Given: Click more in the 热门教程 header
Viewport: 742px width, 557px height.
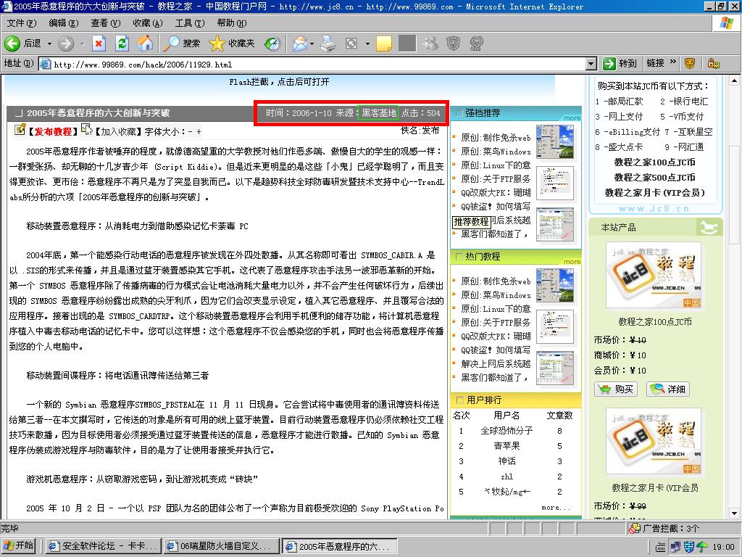Looking at the screenshot, I should (x=572, y=261).
